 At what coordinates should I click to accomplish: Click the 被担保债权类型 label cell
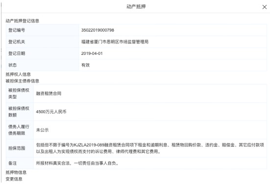click(20, 93)
